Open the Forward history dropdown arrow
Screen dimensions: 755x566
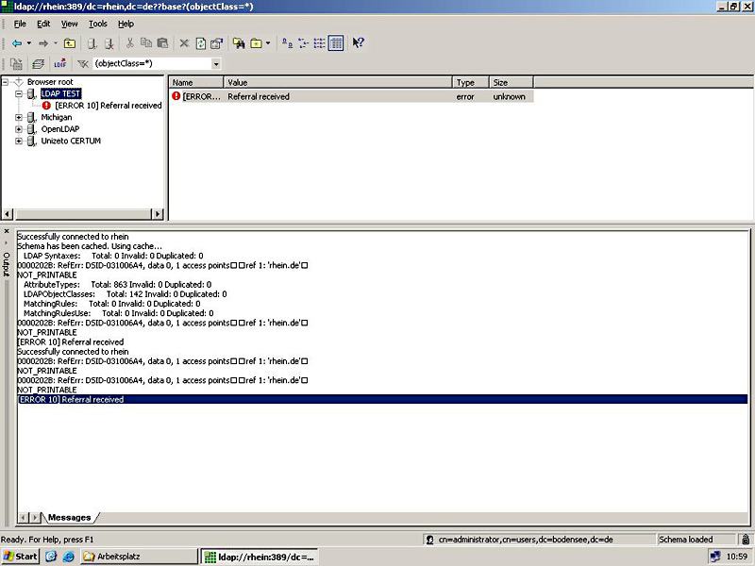click(56, 43)
